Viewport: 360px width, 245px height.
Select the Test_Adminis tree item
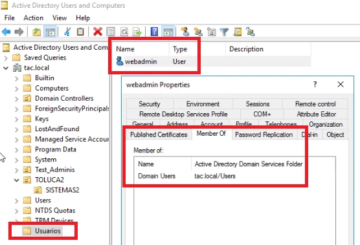pos(54,169)
